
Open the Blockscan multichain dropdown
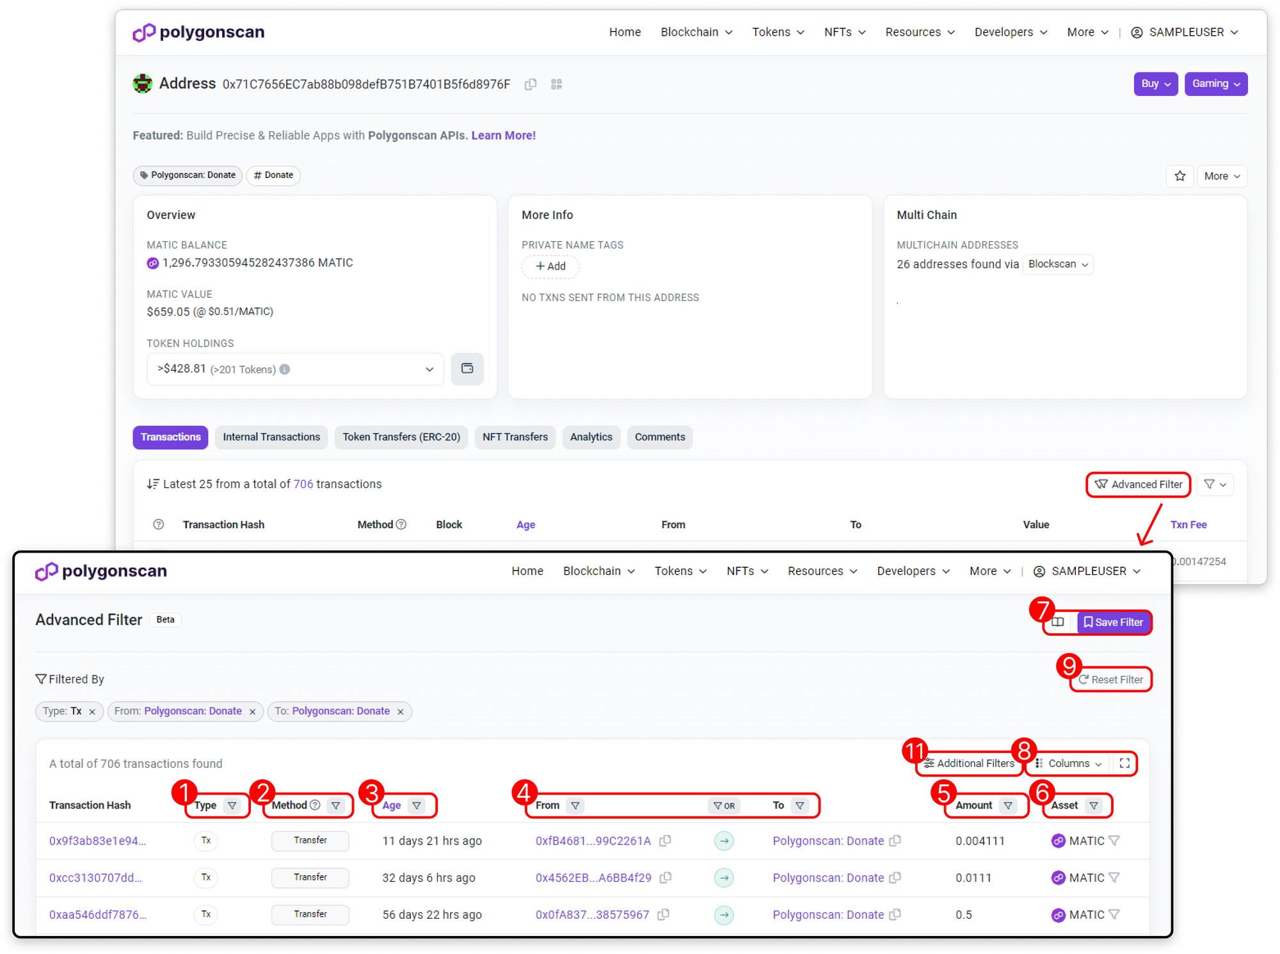click(x=1057, y=264)
